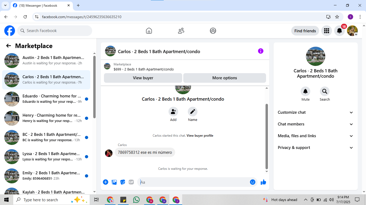Choose a sticker in composer
This screenshot has width=366, height=205.
(x=123, y=182)
